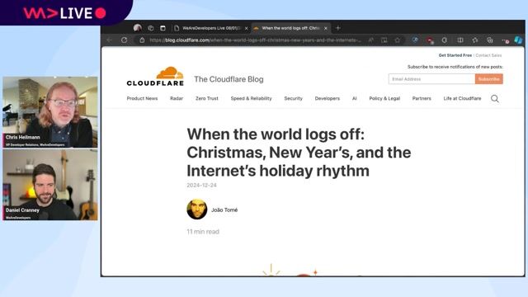Open Security category

[294, 98]
